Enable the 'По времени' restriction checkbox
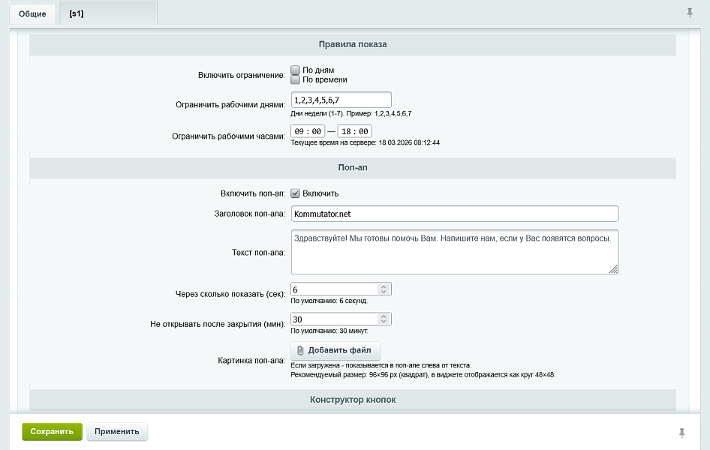This screenshot has height=450, width=710. pos(296,79)
